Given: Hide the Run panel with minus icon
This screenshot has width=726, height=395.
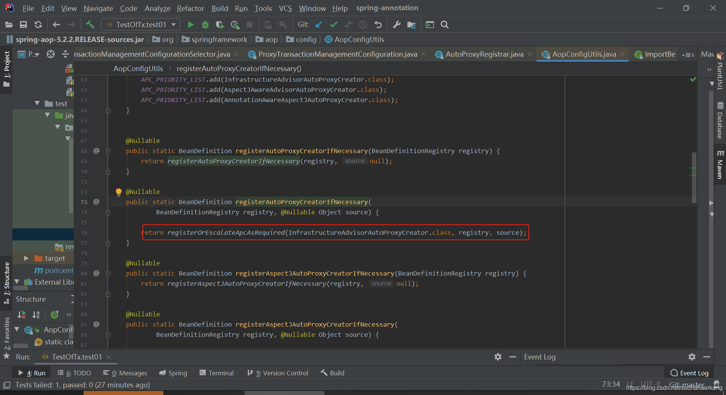Looking at the screenshot, I should (513, 357).
